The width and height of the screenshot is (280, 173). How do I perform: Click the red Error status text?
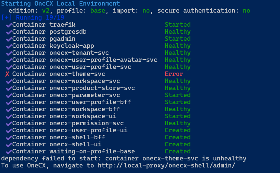pyautogui.click(x=174, y=74)
